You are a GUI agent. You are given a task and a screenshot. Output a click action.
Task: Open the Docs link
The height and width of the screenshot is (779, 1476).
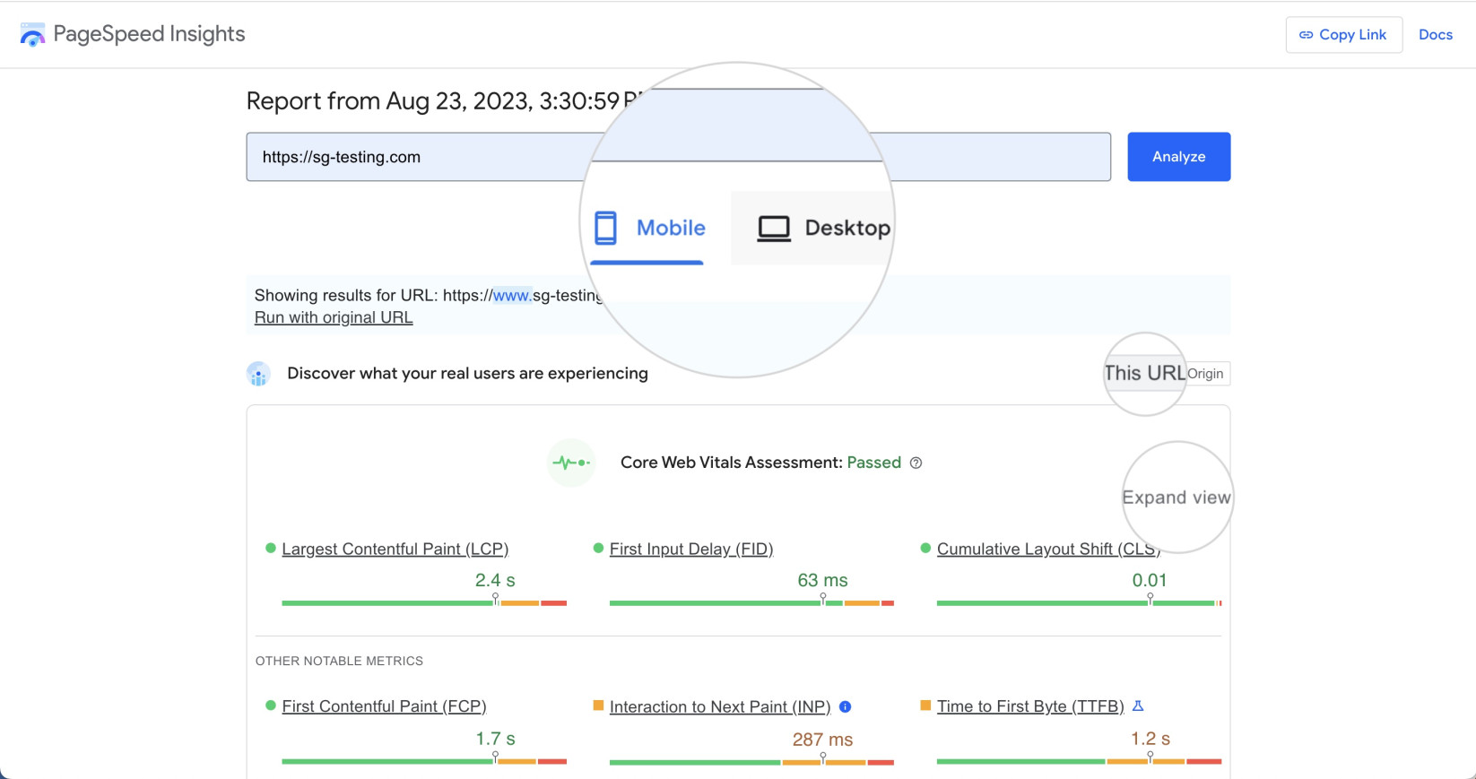pyautogui.click(x=1435, y=35)
